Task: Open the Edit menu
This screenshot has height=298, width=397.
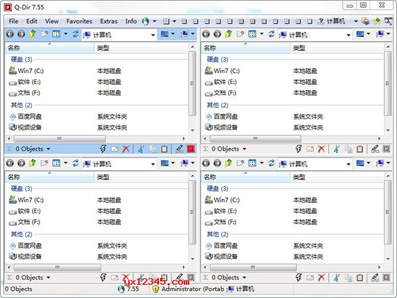Action: pyautogui.click(x=32, y=21)
